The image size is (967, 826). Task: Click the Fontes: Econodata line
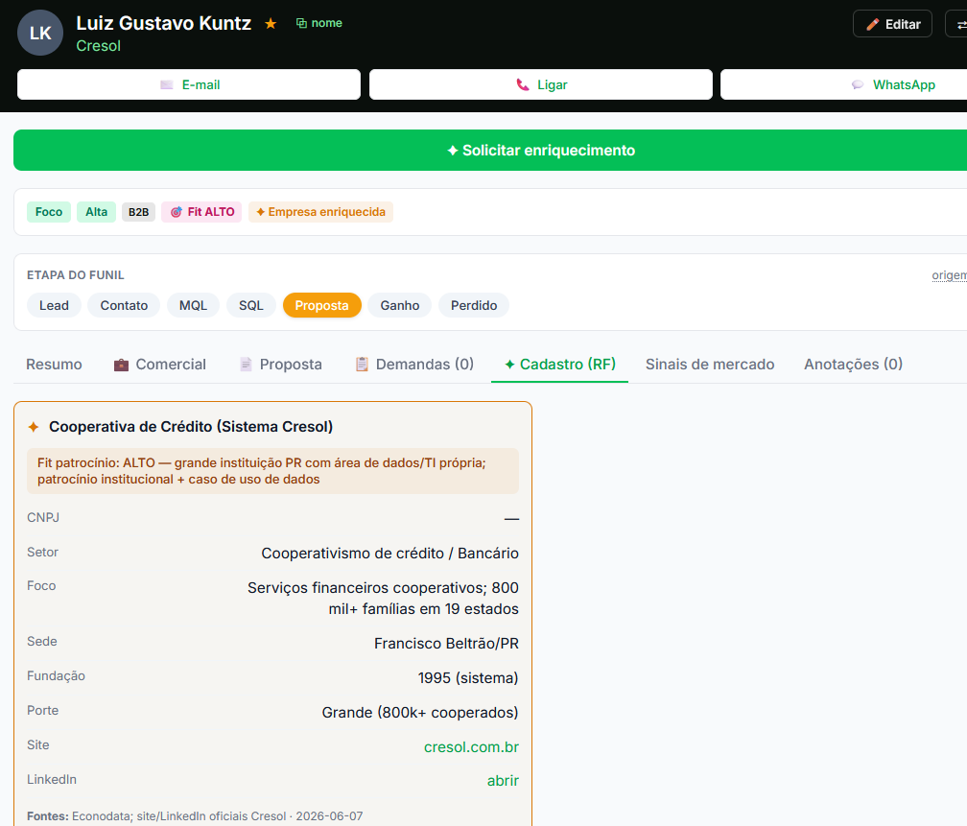195,816
